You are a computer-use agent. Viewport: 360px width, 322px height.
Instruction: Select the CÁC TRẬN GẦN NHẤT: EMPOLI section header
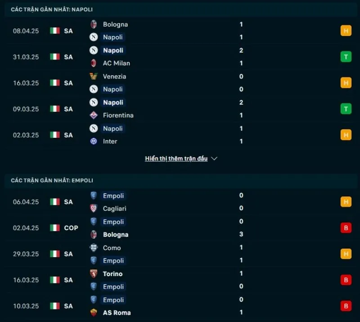(x=51, y=180)
